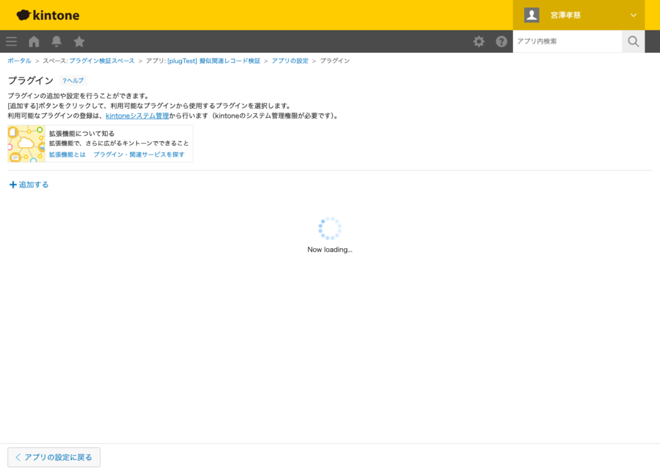This screenshot has height=471, width=660.
Task: Open the favorites star icon
Action: [79, 41]
